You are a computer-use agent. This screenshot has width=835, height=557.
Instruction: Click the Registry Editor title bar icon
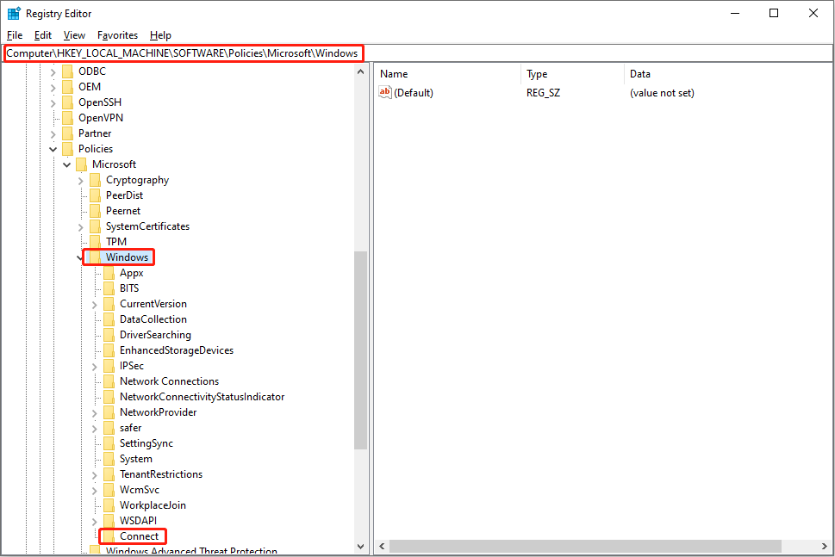pyautogui.click(x=14, y=13)
